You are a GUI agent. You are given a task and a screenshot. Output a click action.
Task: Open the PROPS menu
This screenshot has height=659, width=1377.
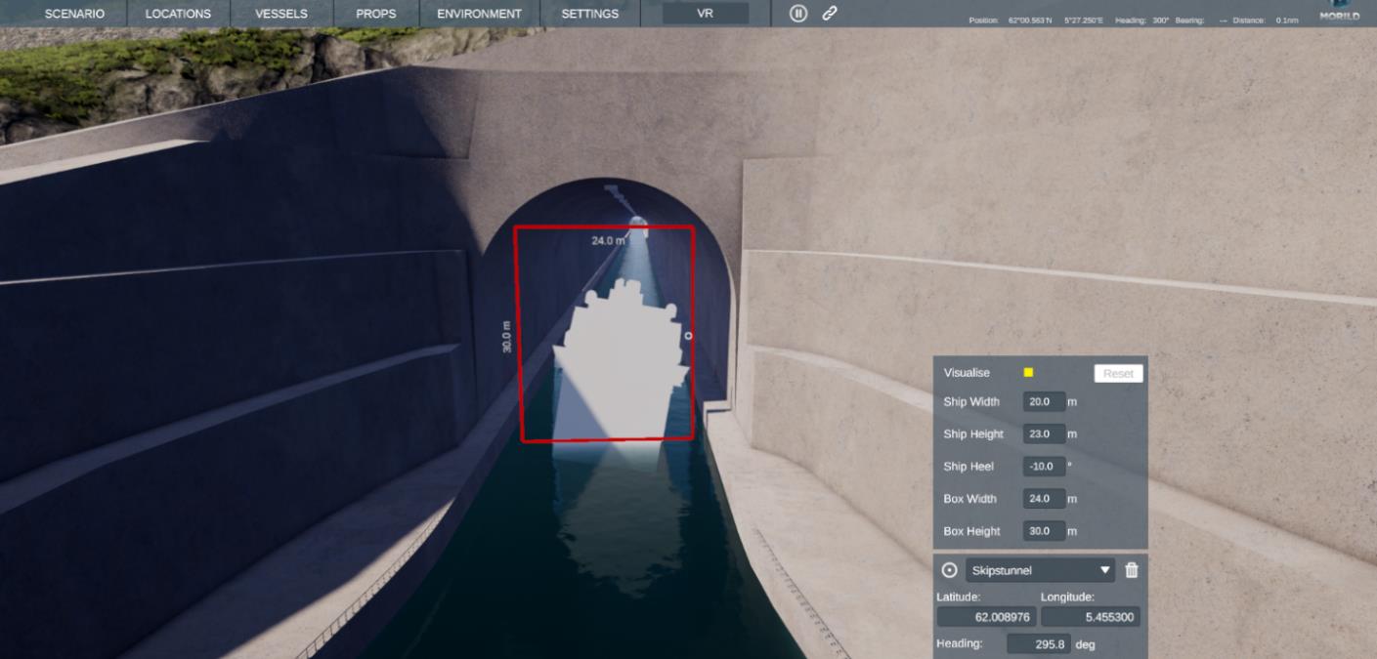coord(376,14)
